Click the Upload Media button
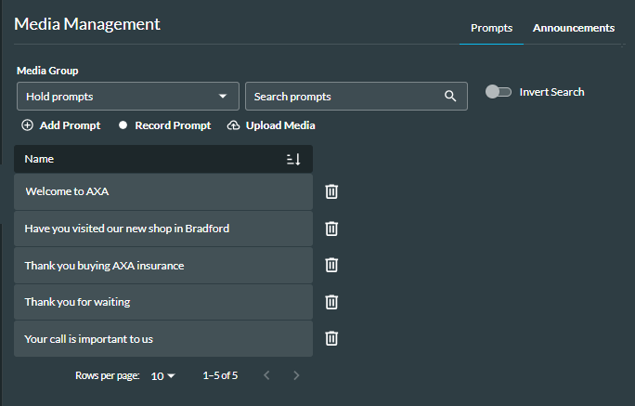 click(271, 125)
